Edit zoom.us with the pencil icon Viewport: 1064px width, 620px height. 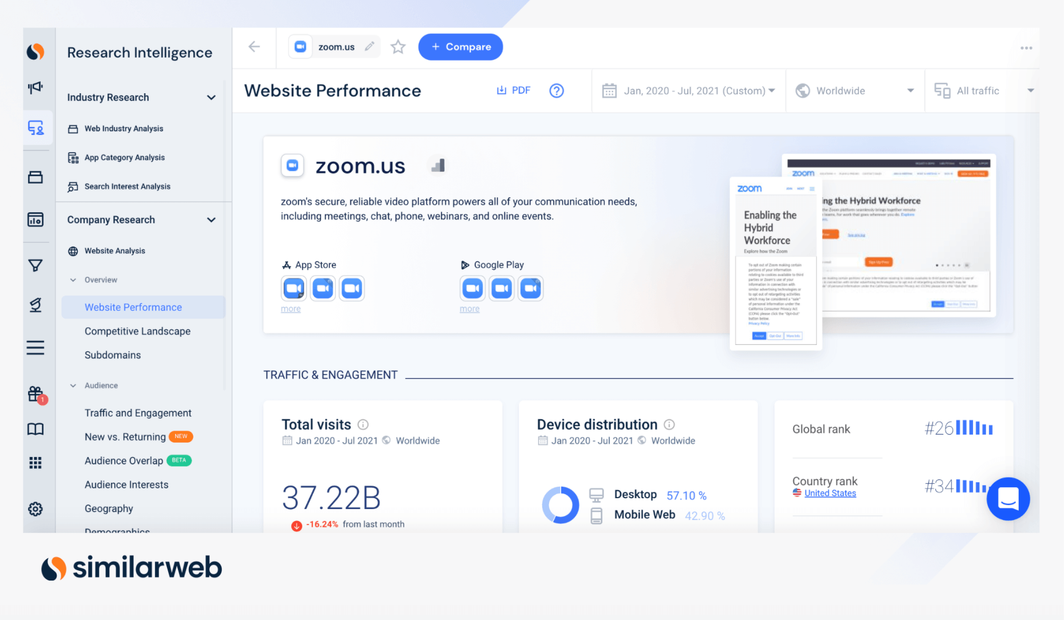[x=370, y=46]
